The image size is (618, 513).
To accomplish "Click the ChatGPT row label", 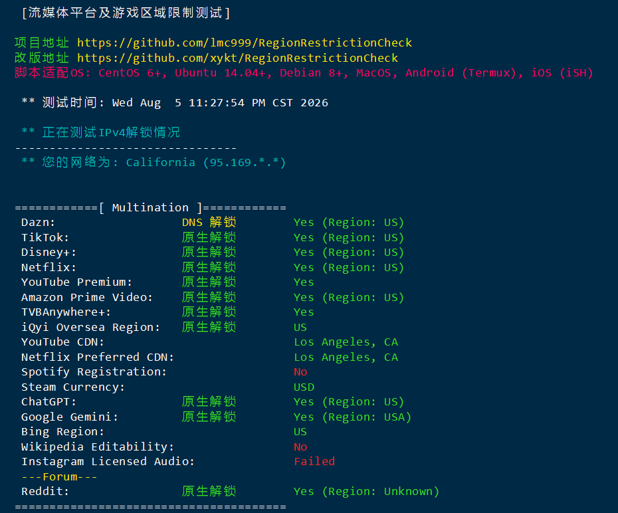I will coord(49,402).
